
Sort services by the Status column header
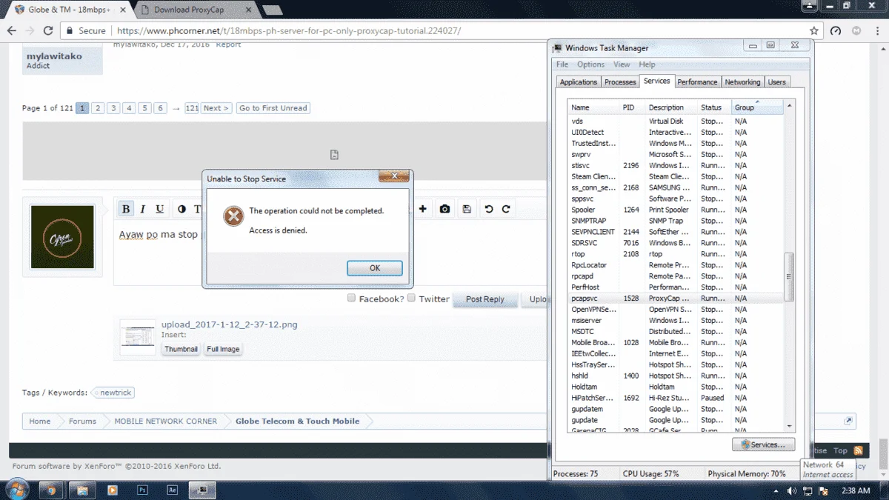(x=715, y=107)
